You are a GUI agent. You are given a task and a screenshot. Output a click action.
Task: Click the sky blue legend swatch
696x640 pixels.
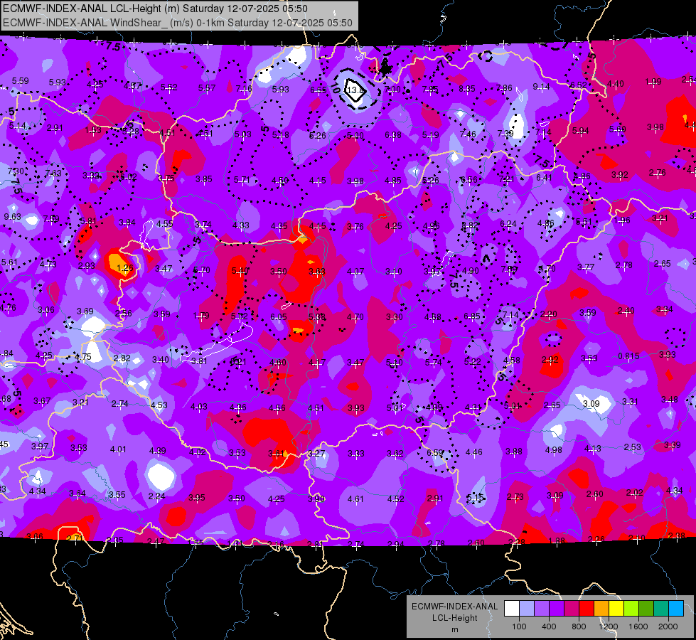(x=676, y=609)
